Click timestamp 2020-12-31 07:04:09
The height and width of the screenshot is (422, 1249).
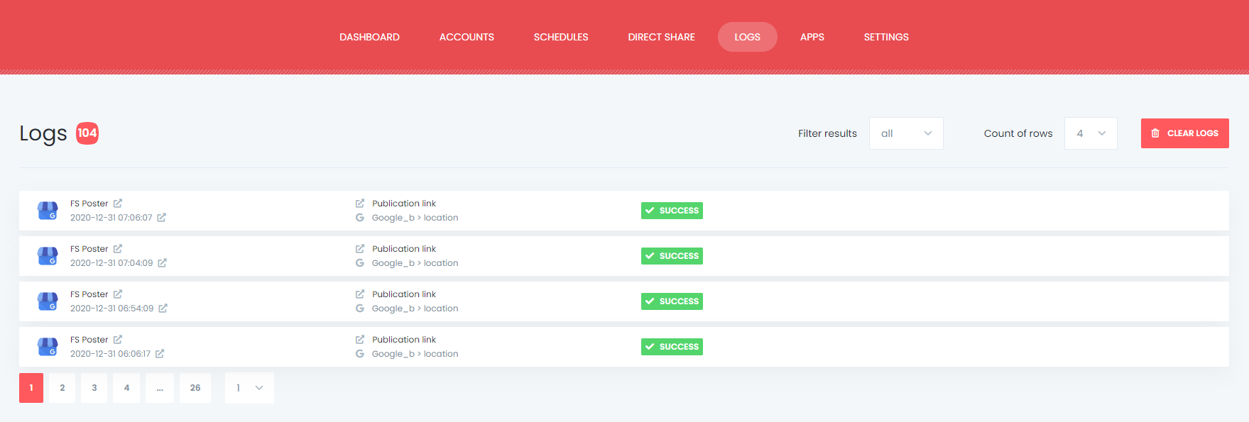[x=111, y=263]
